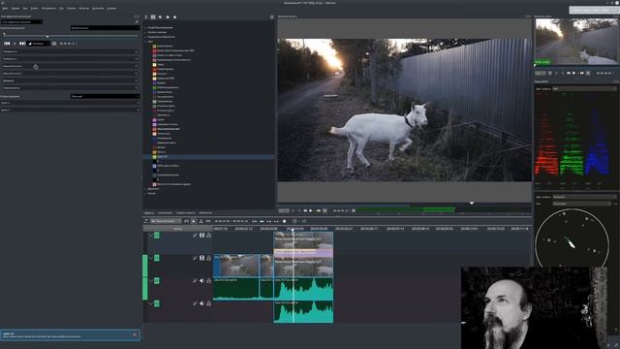
Task: Click the timeline playhead marker on the ruler
Action: (x=293, y=229)
